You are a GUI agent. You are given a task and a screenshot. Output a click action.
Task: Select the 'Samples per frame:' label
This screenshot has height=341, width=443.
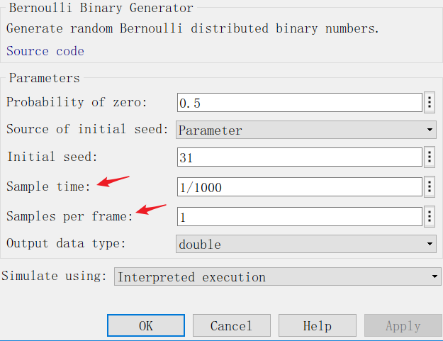pos(69,216)
